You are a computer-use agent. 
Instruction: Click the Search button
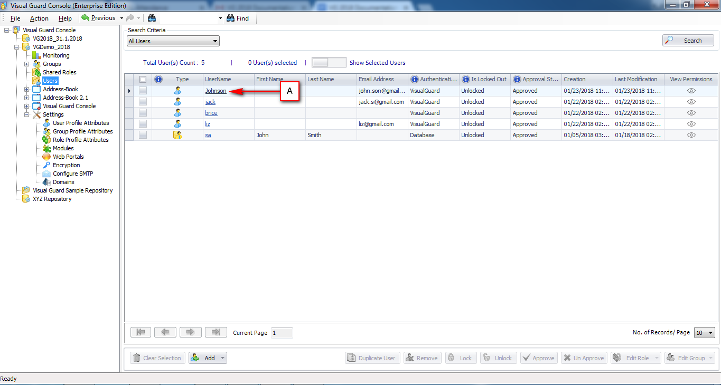click(x=687, y=40)
